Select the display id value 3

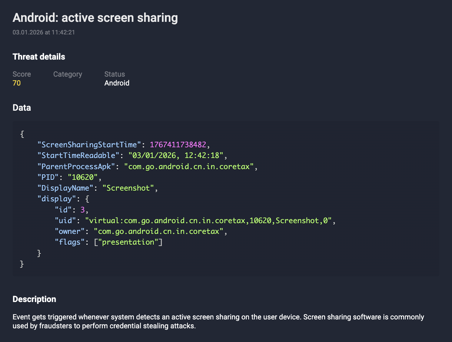tap(83, 209)
